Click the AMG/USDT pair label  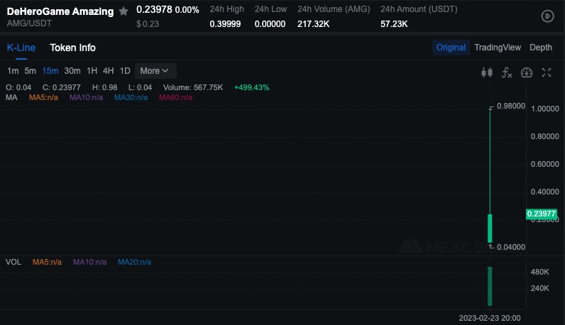point(29,23)
